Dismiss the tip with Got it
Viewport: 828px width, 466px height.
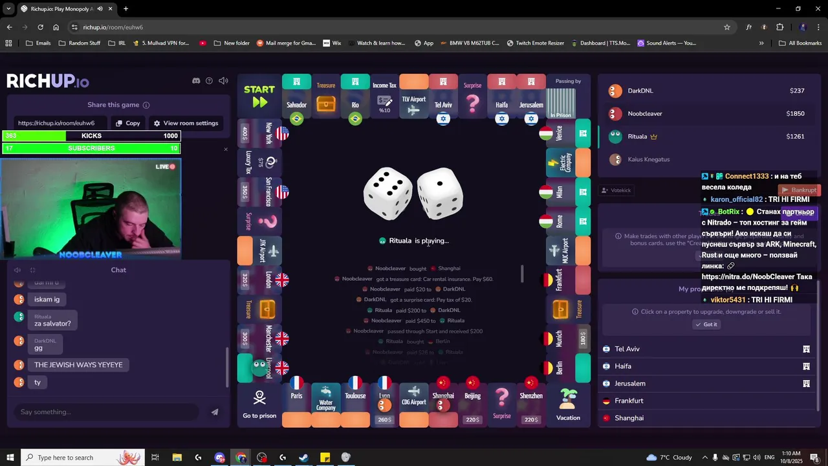(x=706, y=324)
